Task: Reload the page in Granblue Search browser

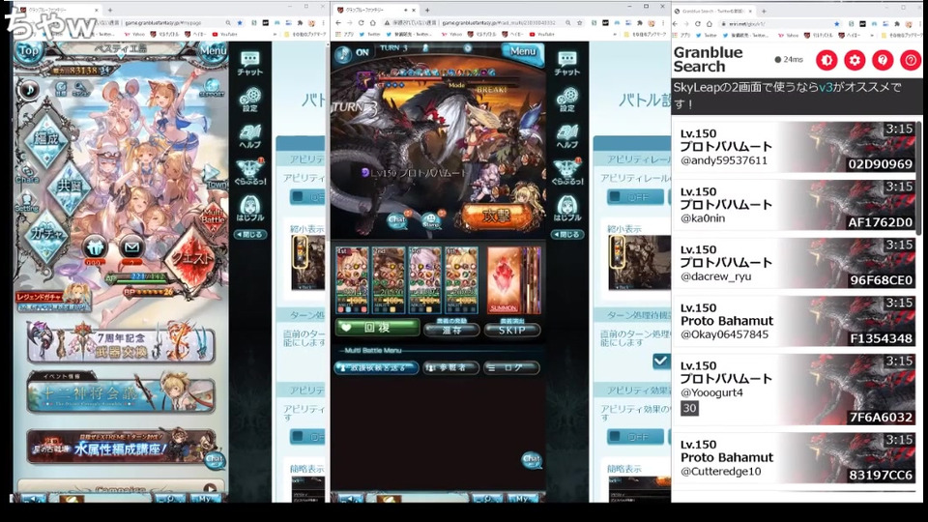Action: (x=697, y=23)
